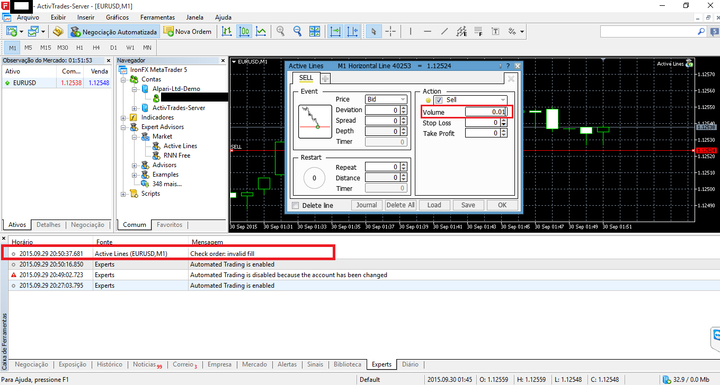Pick the draw horizontal line tool
The image size is (720, 385).
click(427, 32)
